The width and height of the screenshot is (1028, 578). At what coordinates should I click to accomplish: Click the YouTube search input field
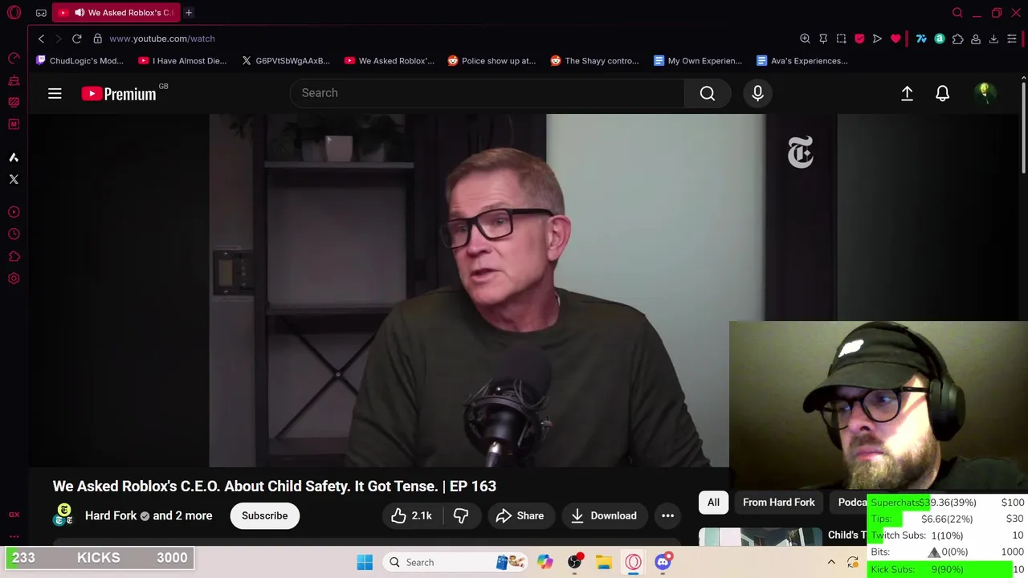486,93
